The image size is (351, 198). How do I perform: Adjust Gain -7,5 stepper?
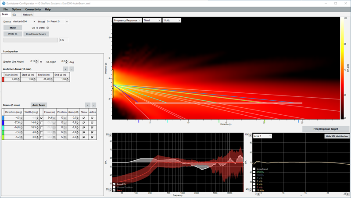(78, 123)
